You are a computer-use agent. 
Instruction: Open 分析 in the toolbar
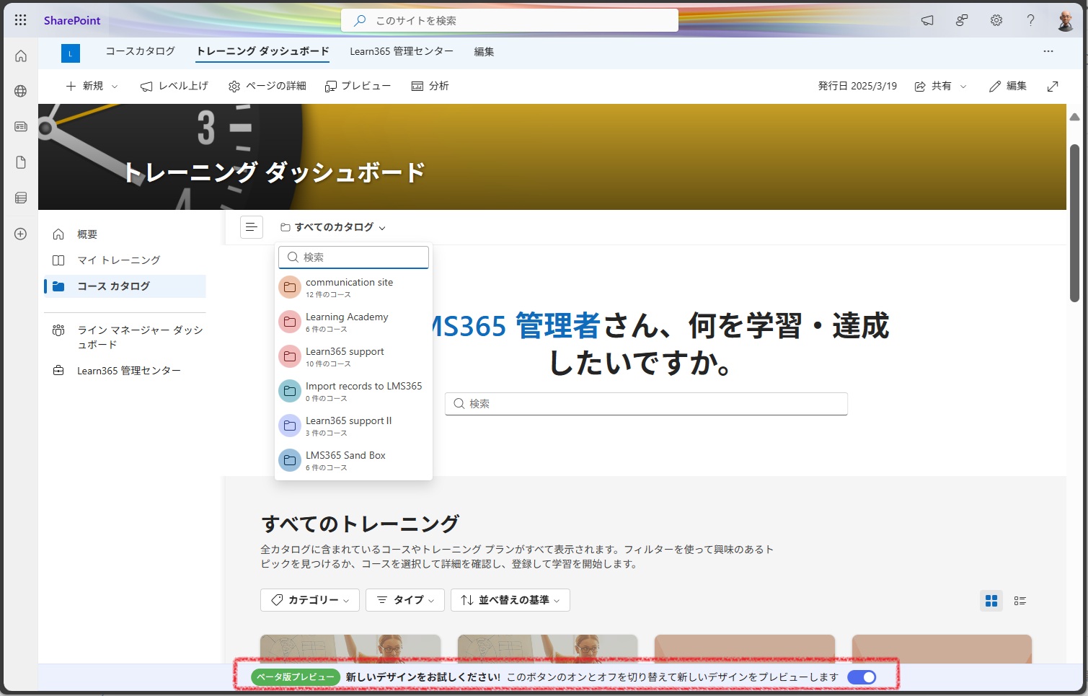click(430, 86)
